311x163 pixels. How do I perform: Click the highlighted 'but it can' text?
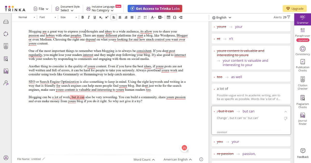point(77,97)
